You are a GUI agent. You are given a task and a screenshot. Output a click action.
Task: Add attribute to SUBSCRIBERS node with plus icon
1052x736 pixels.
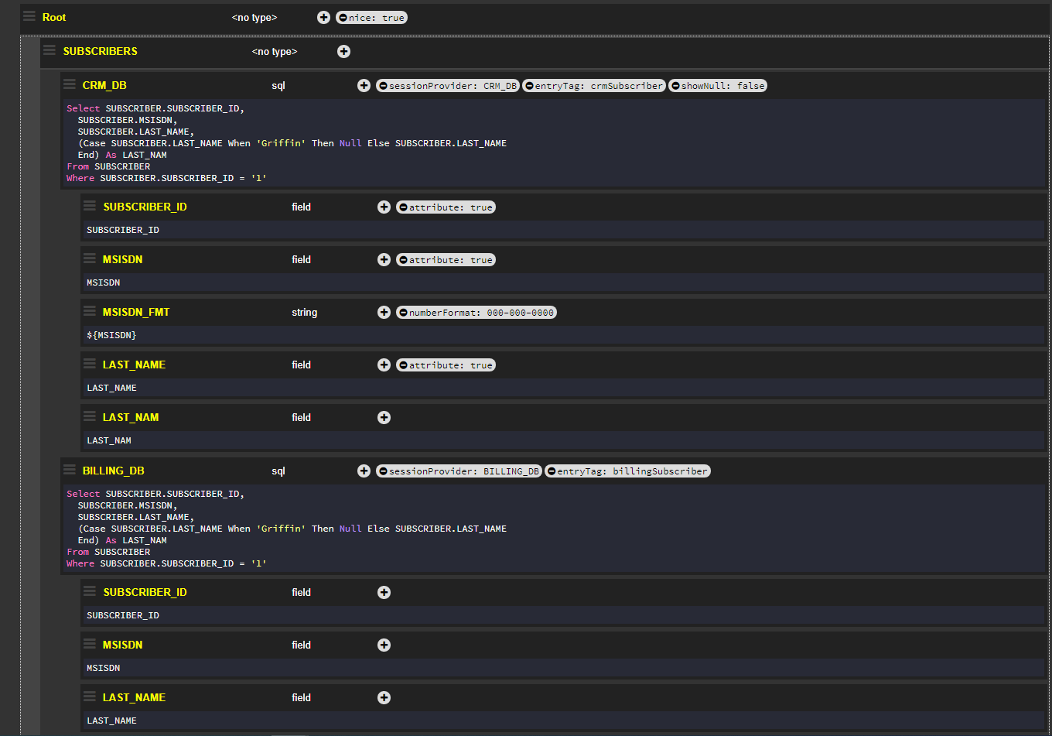pyautogui.click(x=343, y=51)
